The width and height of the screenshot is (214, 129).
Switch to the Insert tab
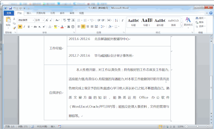[x=29, y=13]
